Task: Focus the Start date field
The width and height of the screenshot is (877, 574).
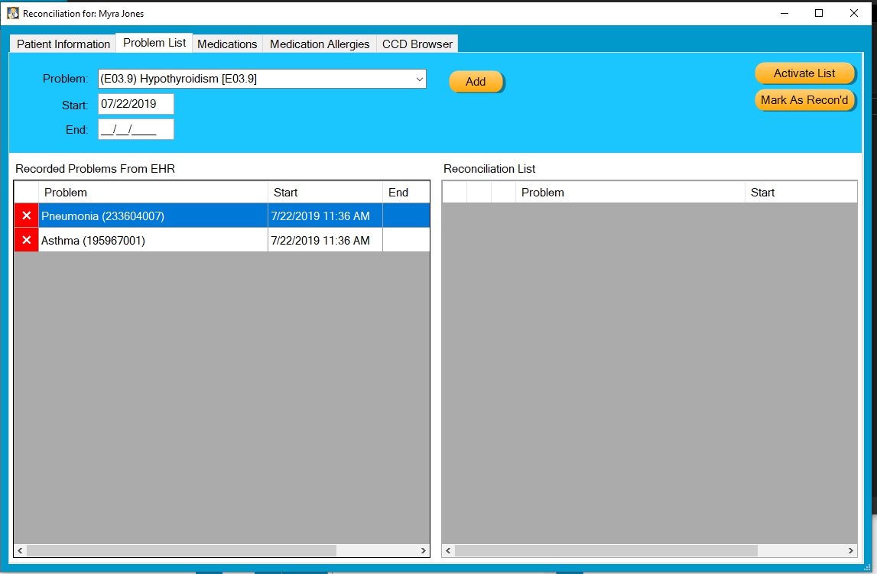Action: coord(136,104)
